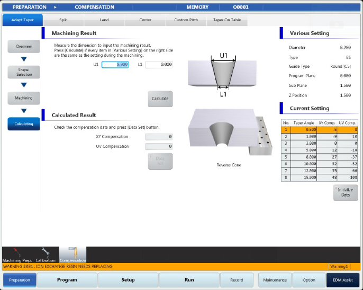
Task: Open the Maintenance menu
Action: pos(275,280)
